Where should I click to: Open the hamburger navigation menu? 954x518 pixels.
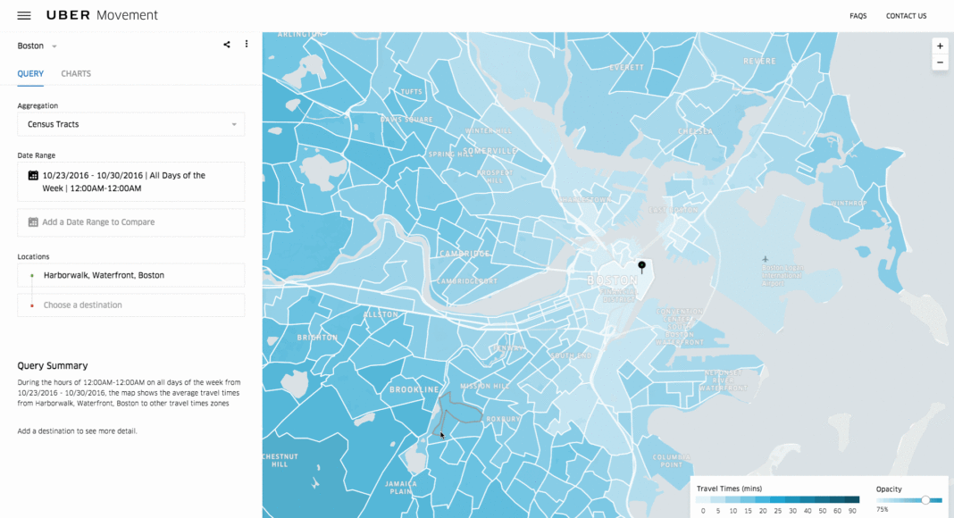coord(24,16)
